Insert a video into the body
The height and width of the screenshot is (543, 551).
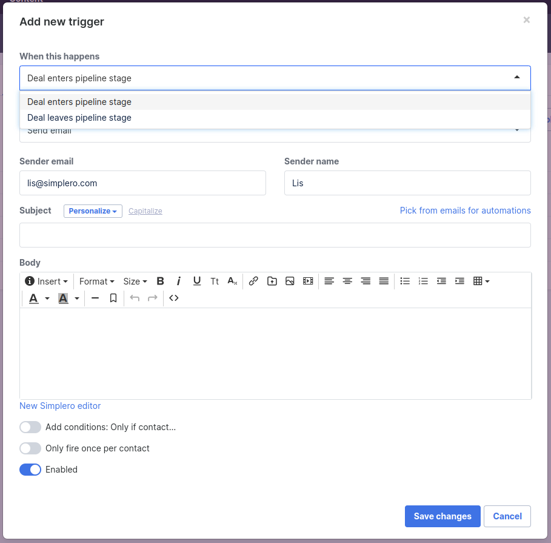308,281
